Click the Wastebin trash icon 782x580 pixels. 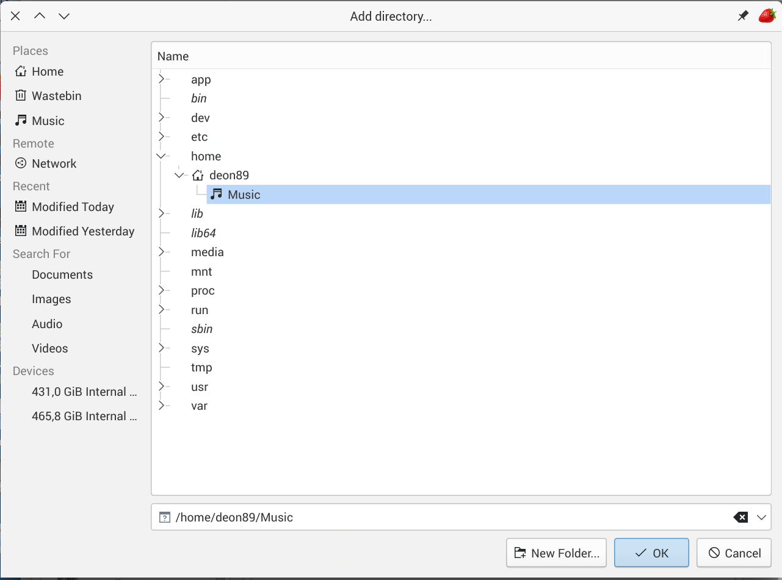21,96
